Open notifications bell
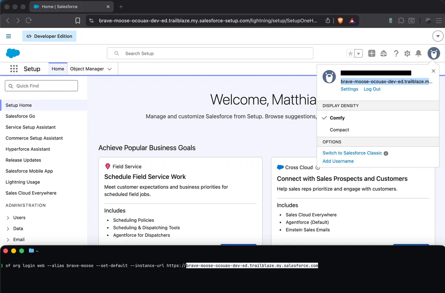This screenshot has width=445, height=293. click(x=418, y=53)
